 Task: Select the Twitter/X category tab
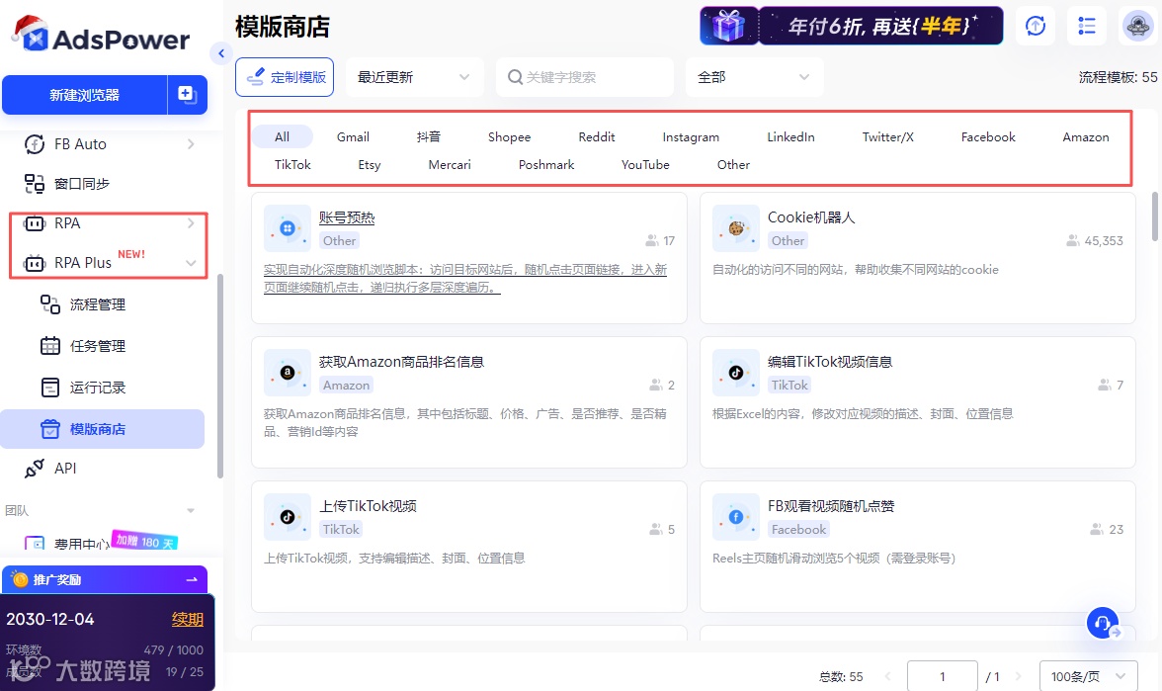click(x=887, y=136)
